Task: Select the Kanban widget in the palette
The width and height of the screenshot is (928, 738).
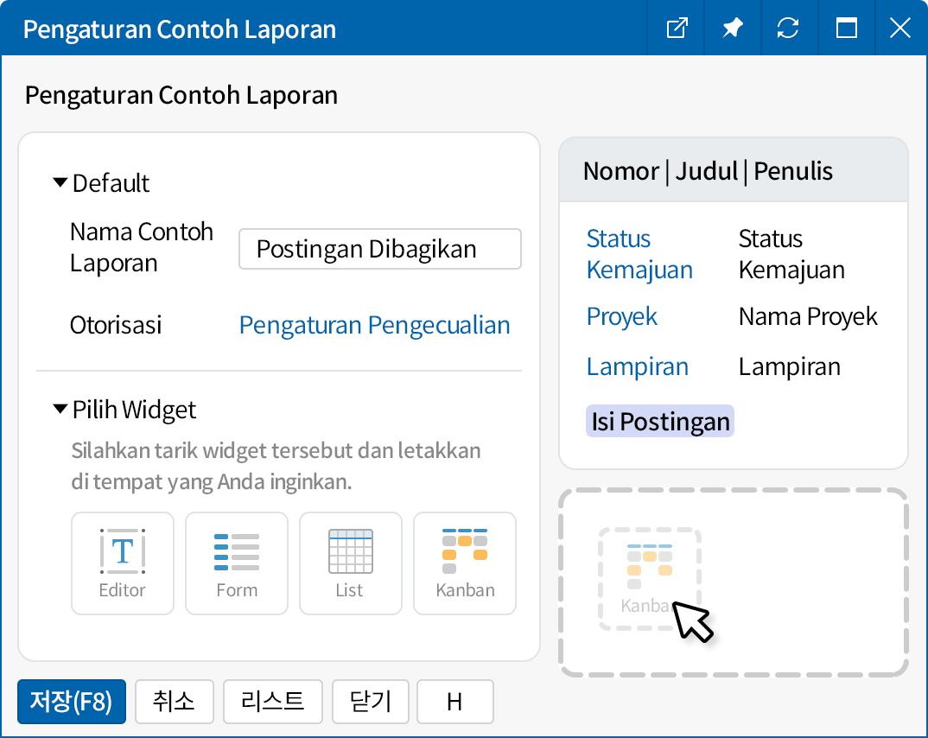Action: click(465, 563)
